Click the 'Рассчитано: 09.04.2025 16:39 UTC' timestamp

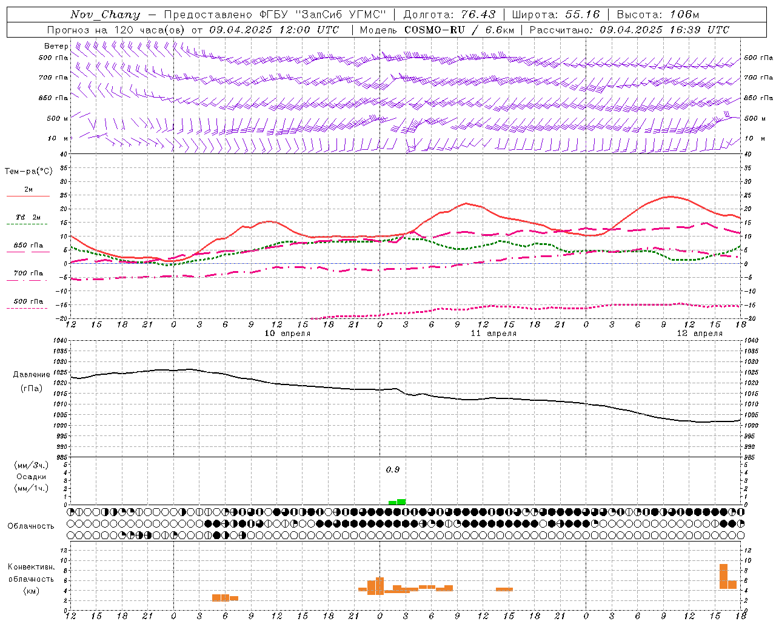629,30
